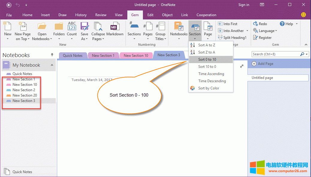
Task: Pin the Notebooks pane
Action: (52, 55)
